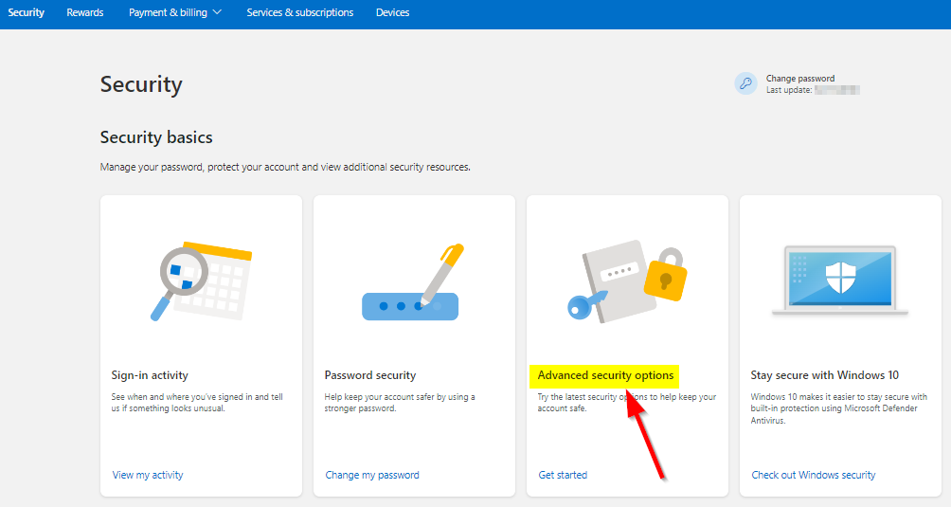The height and width of the screenshot is (507, 951).
Task: Click the key icon beside Change password
Action: tap(745, 83)
